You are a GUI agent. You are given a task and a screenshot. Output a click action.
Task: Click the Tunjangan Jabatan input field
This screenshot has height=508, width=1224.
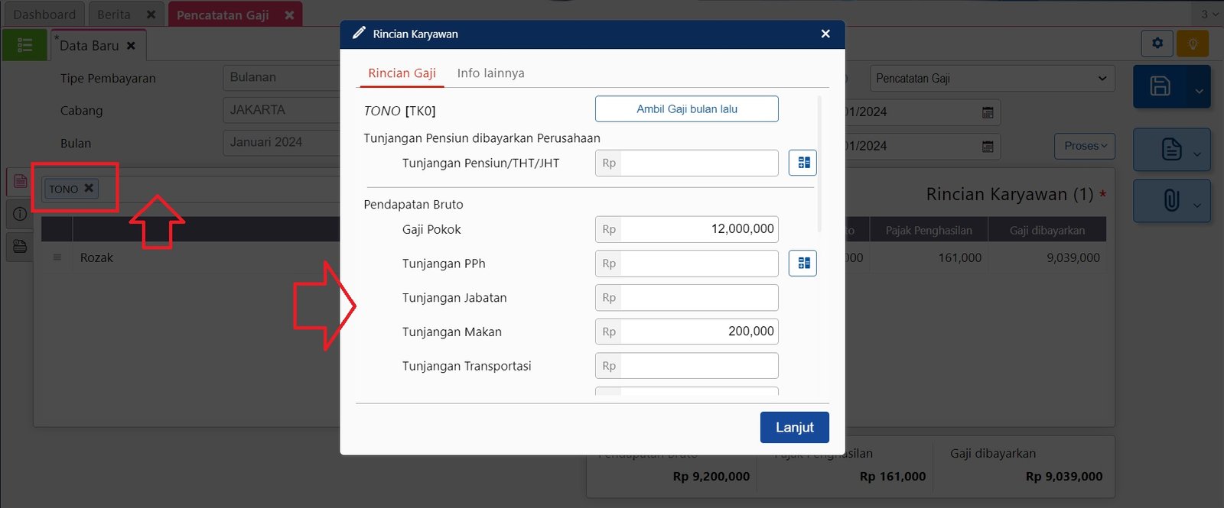[x=698, y=298]
